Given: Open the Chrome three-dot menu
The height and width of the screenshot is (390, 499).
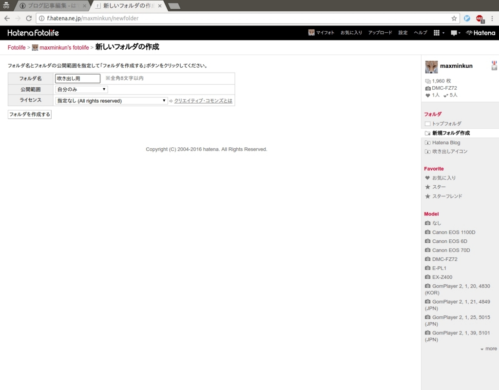Looking at the screenshot, I should pos(492,19).
